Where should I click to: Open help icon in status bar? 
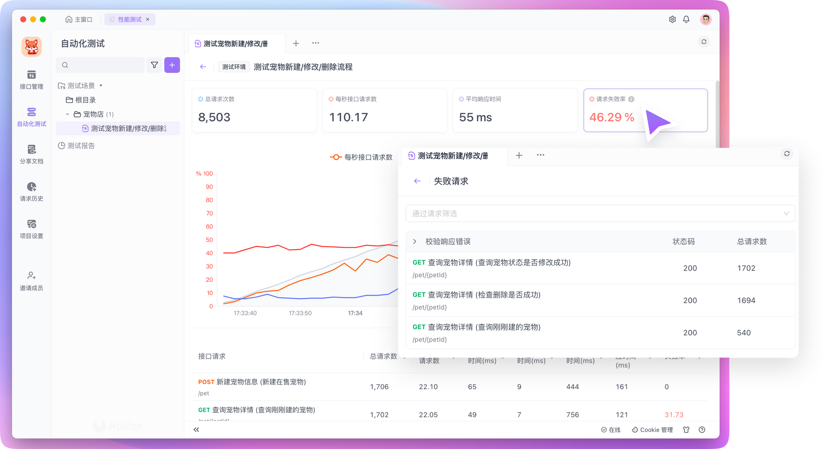tap(702, 430)
